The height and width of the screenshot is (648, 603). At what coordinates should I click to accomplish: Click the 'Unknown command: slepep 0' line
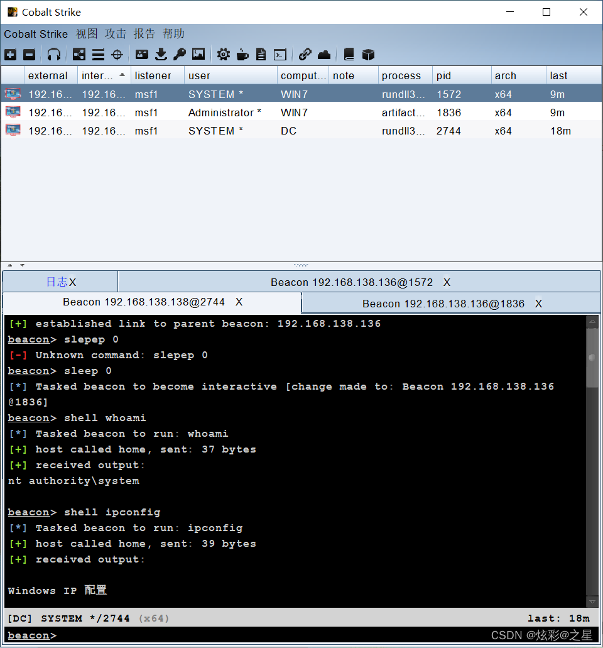click(108, 355)
